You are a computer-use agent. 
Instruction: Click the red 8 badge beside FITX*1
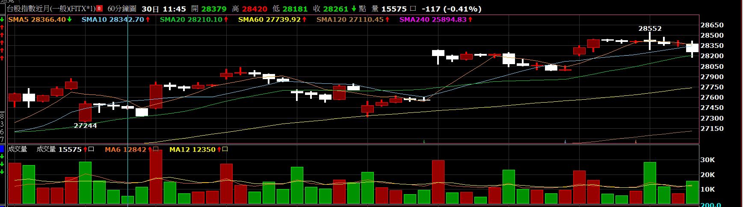tap(99, 9)
